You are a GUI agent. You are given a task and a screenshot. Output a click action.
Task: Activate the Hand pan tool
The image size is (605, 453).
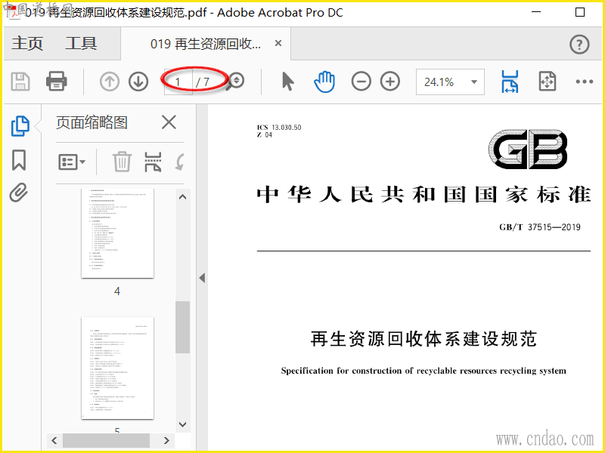click(324, 82)
